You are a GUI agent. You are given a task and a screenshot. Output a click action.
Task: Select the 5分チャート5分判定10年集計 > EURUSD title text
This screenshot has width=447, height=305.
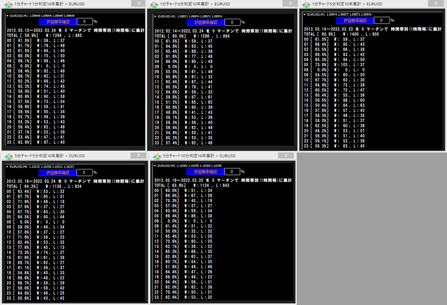[50, 156]
